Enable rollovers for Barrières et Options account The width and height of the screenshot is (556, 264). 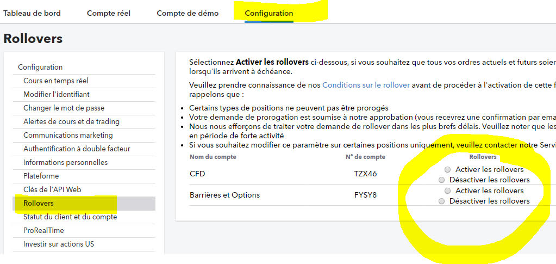447,191
